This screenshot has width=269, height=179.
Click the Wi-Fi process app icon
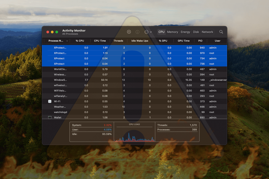pyautogui.click(x=50, y=101)
